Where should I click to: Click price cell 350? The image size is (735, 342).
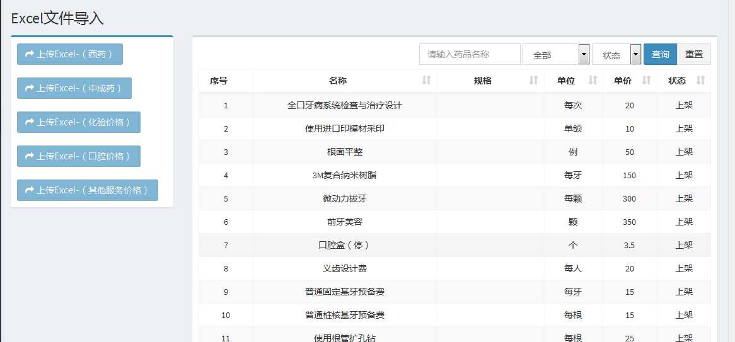630,222
